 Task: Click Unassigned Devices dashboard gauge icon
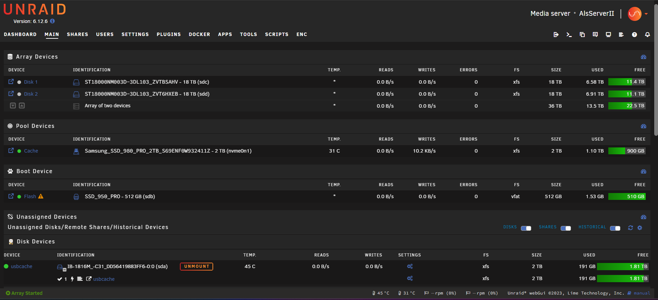(x=643, y=217)
